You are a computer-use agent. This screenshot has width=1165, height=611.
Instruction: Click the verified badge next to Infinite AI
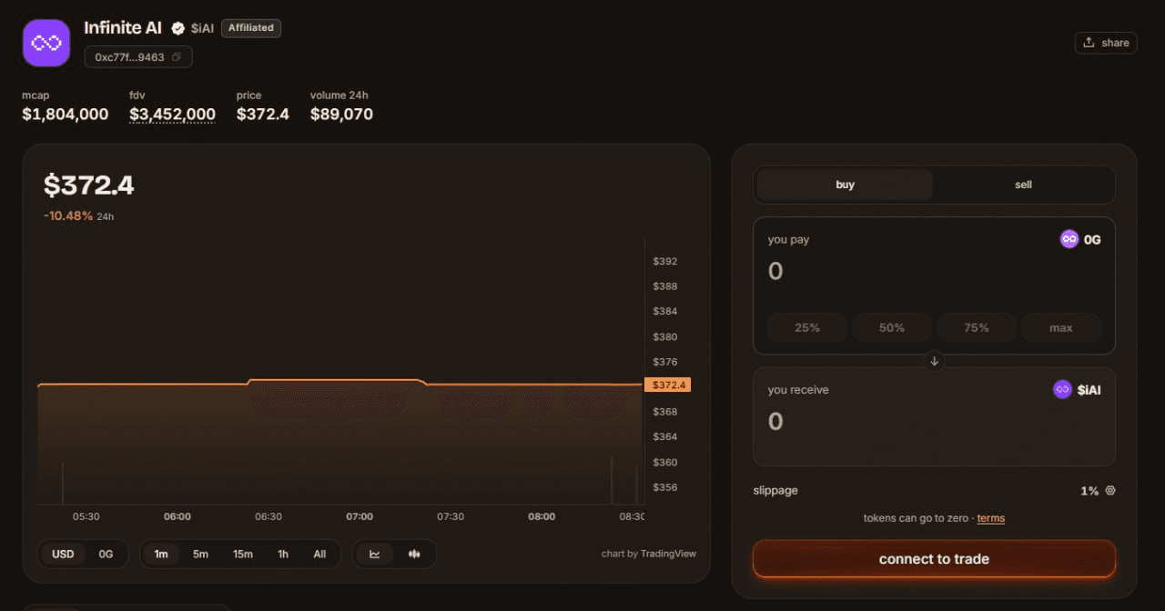(178, 28)
